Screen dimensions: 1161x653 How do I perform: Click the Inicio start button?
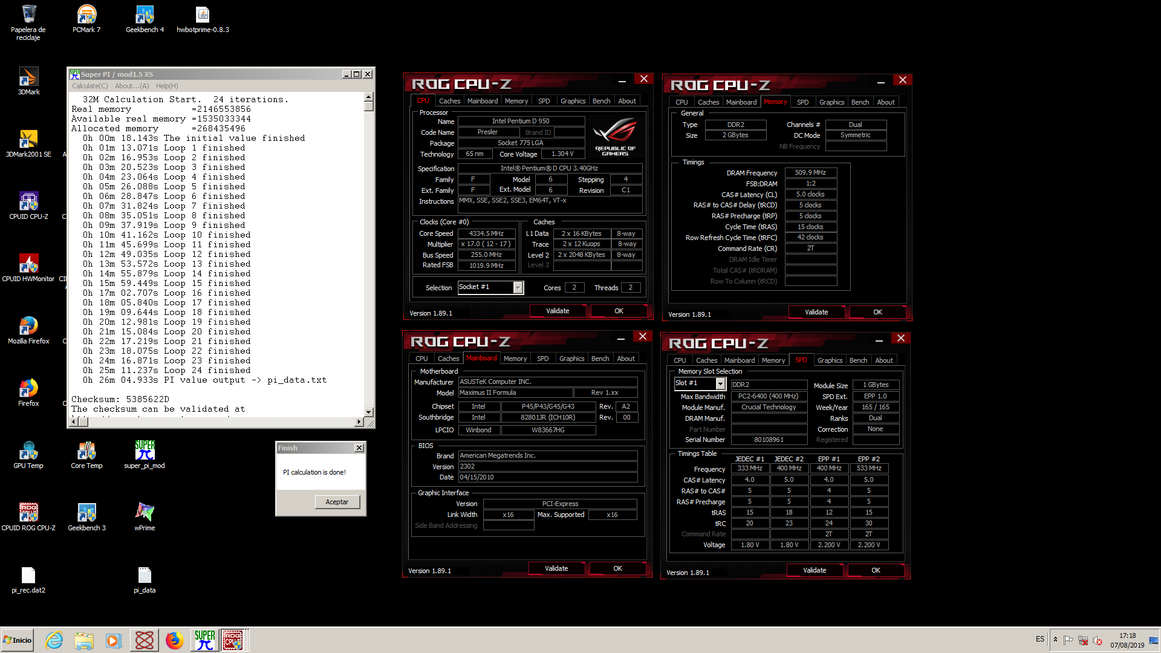pyautogui.click(x=18, y=640)
